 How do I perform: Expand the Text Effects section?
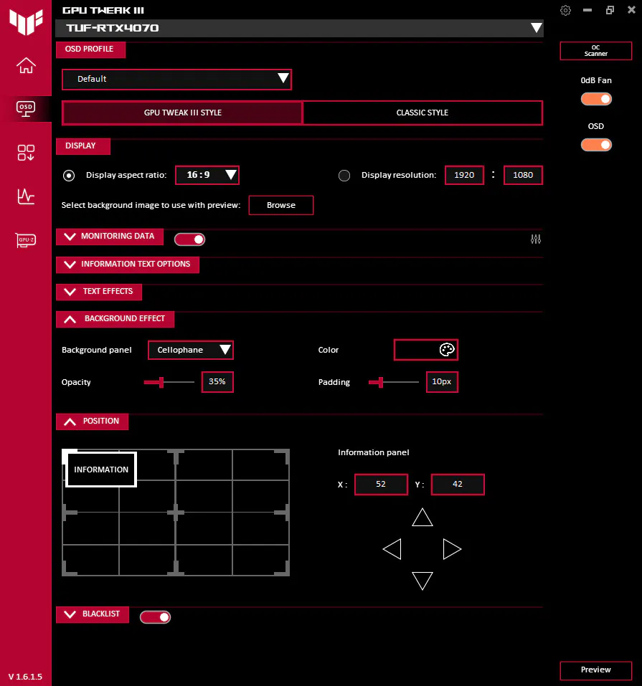pyautogui.click(x=99, y=292)
